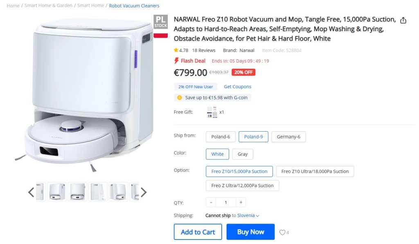Click the quantity input field
This screenshot has width=419, height=244.
pos(226,202)
